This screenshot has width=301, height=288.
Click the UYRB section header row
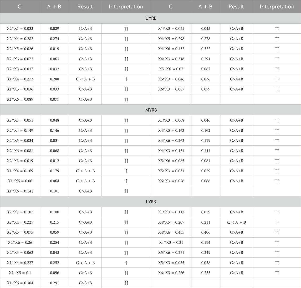(x=150, y=18)
